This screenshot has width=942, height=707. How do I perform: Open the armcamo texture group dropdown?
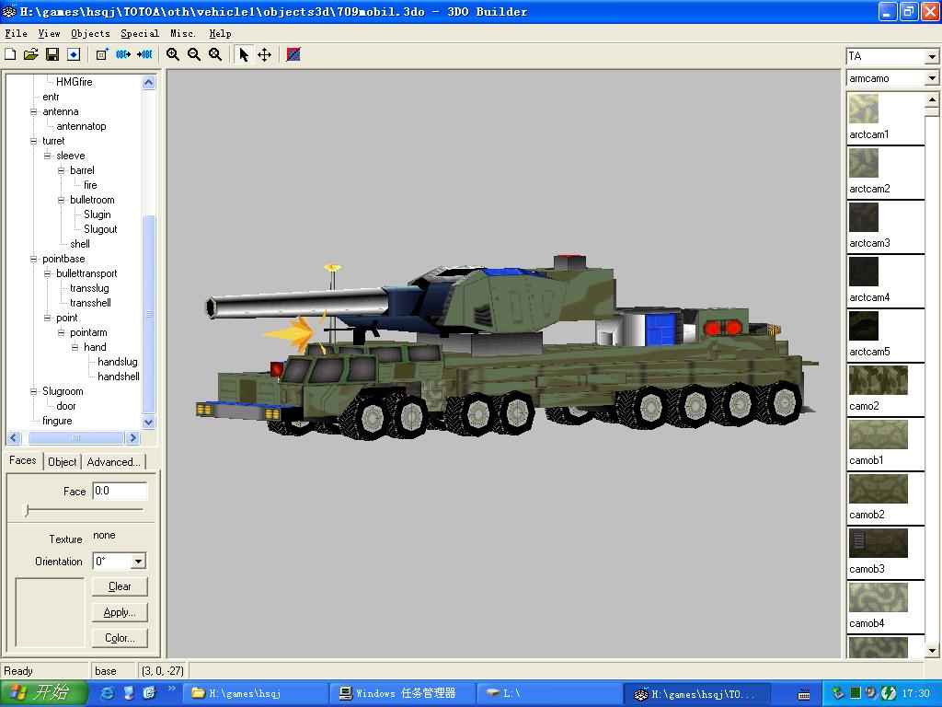(x=931, y=78)
